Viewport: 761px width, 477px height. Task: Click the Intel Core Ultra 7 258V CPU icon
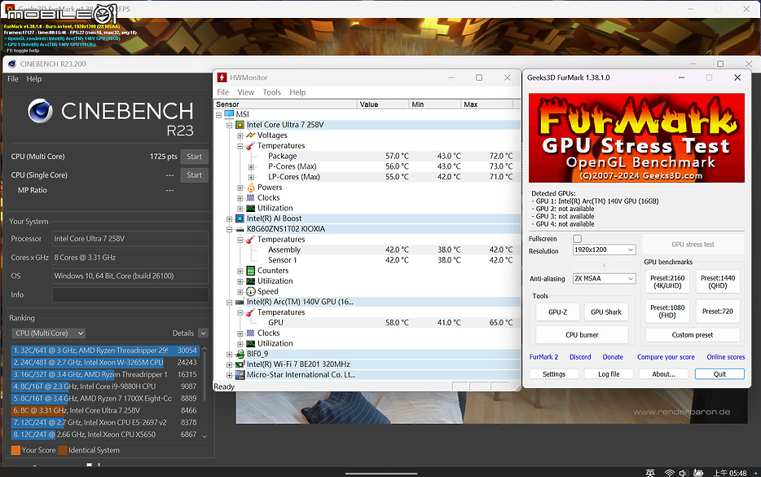point(240,125)
